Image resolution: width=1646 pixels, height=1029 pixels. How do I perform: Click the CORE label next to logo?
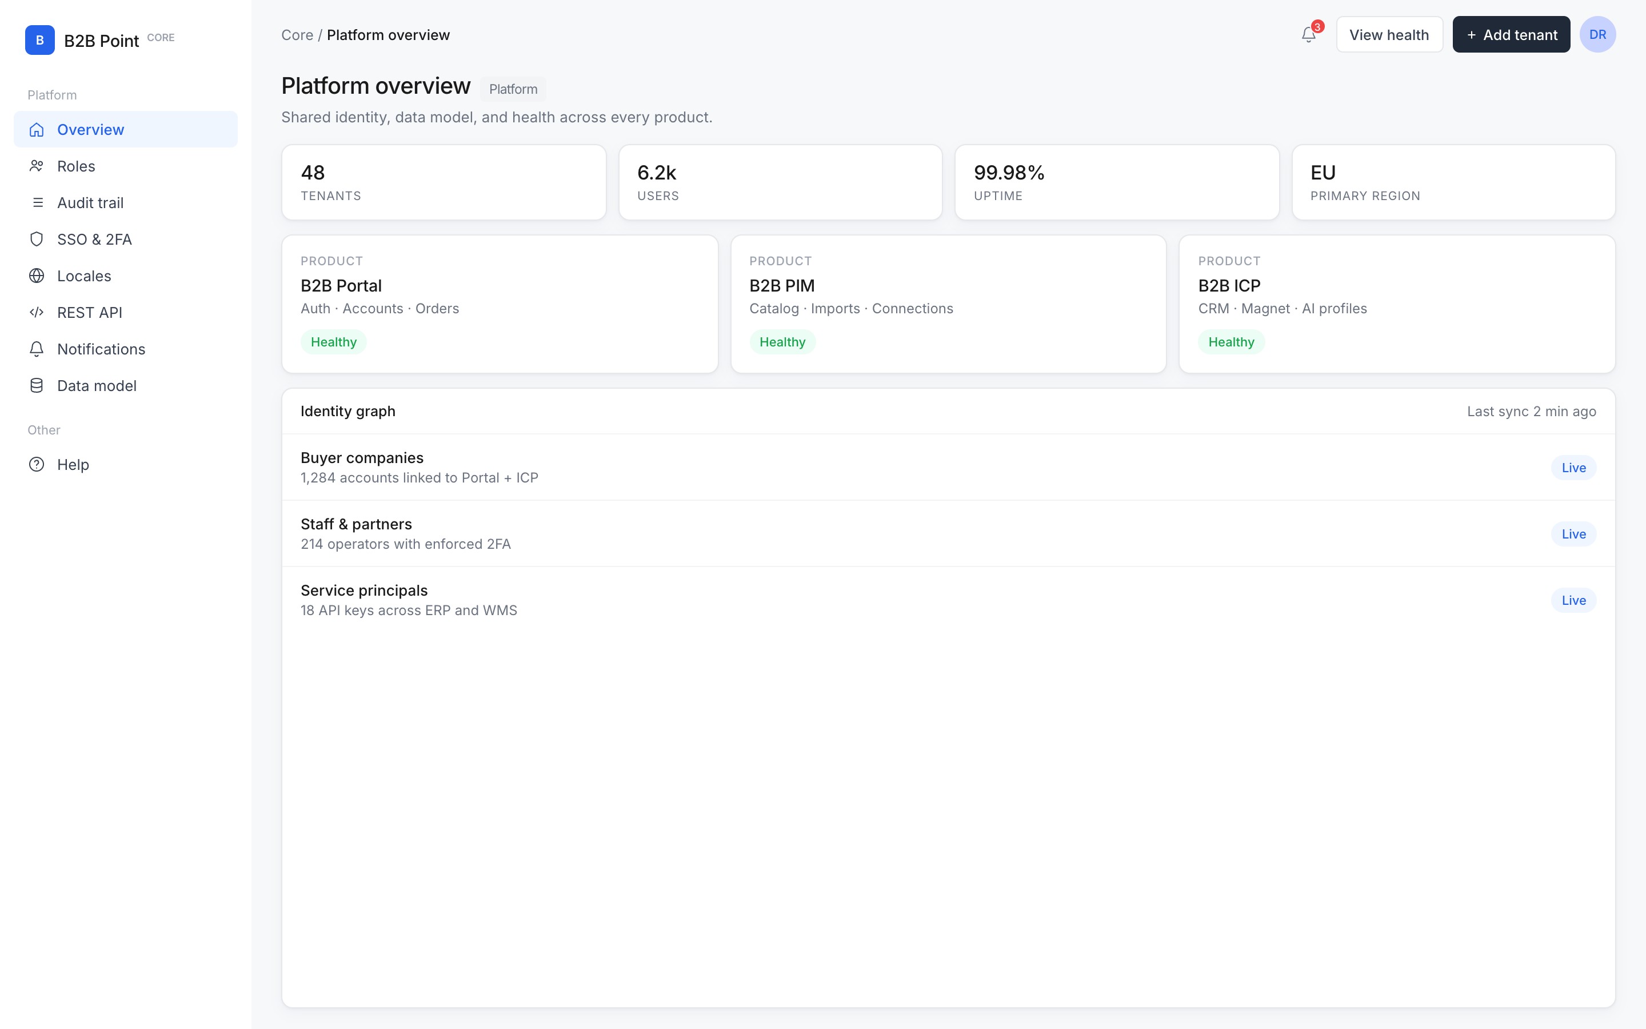161,37
